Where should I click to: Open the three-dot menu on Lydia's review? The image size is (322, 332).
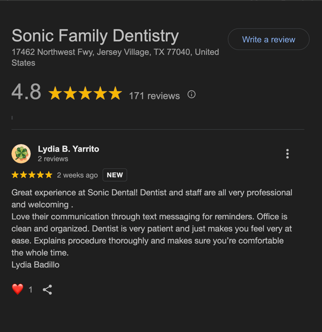287,154
